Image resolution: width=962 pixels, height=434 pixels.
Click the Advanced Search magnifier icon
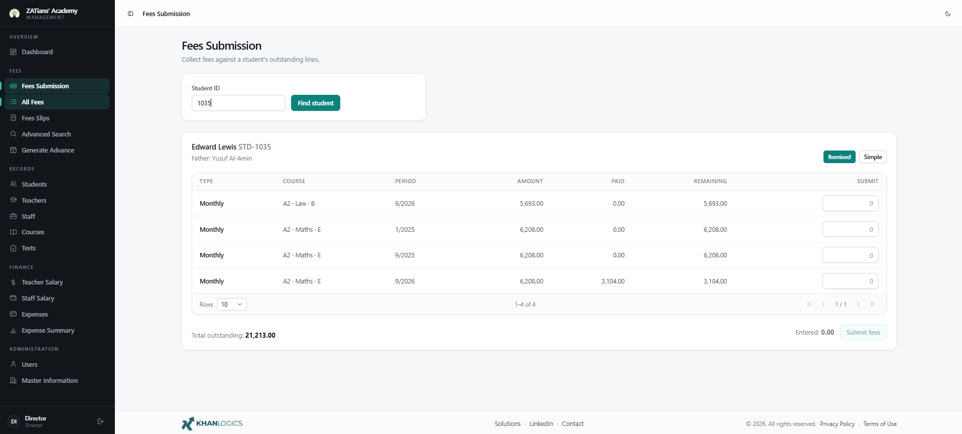click(14, 134)
